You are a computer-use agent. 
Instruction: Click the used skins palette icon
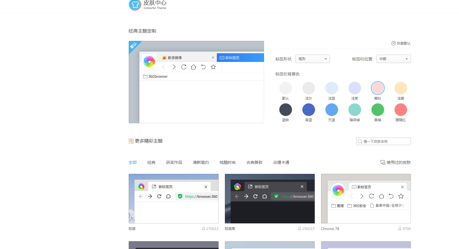pos(383,162)
